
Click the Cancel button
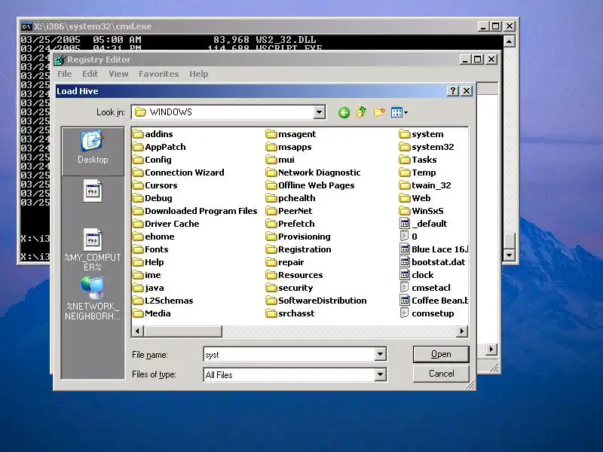[x=441, y=374]
